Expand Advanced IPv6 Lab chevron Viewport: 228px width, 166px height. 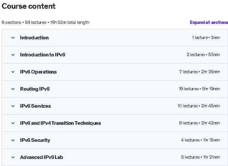[13, 157]
